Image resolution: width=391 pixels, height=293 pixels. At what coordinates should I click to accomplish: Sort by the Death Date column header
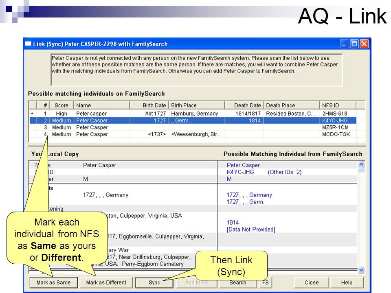(x=244, y=105)
